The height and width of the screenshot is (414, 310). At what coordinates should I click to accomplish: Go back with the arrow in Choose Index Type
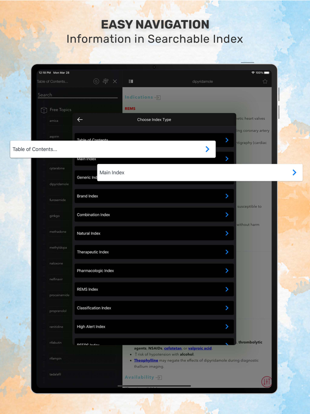80,120
